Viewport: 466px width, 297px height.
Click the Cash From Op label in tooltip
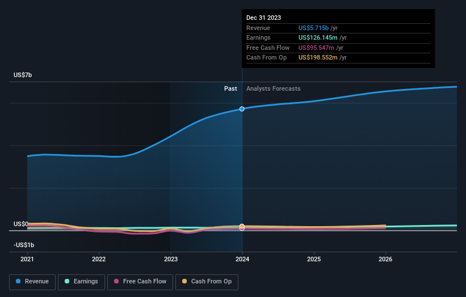pyautogui.click(x=267, y=58)
